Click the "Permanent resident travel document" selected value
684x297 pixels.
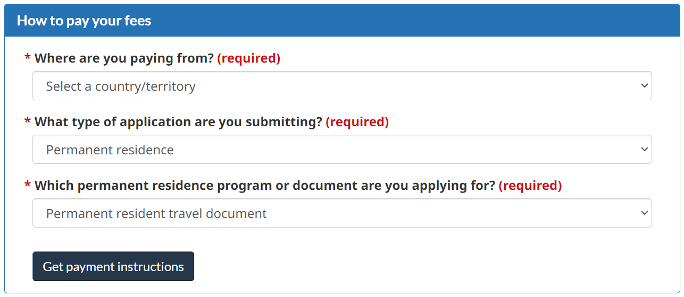[x=156, y=214]
